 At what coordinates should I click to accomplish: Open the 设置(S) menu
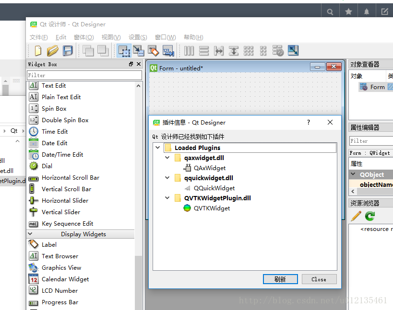(x=138, y=37)
